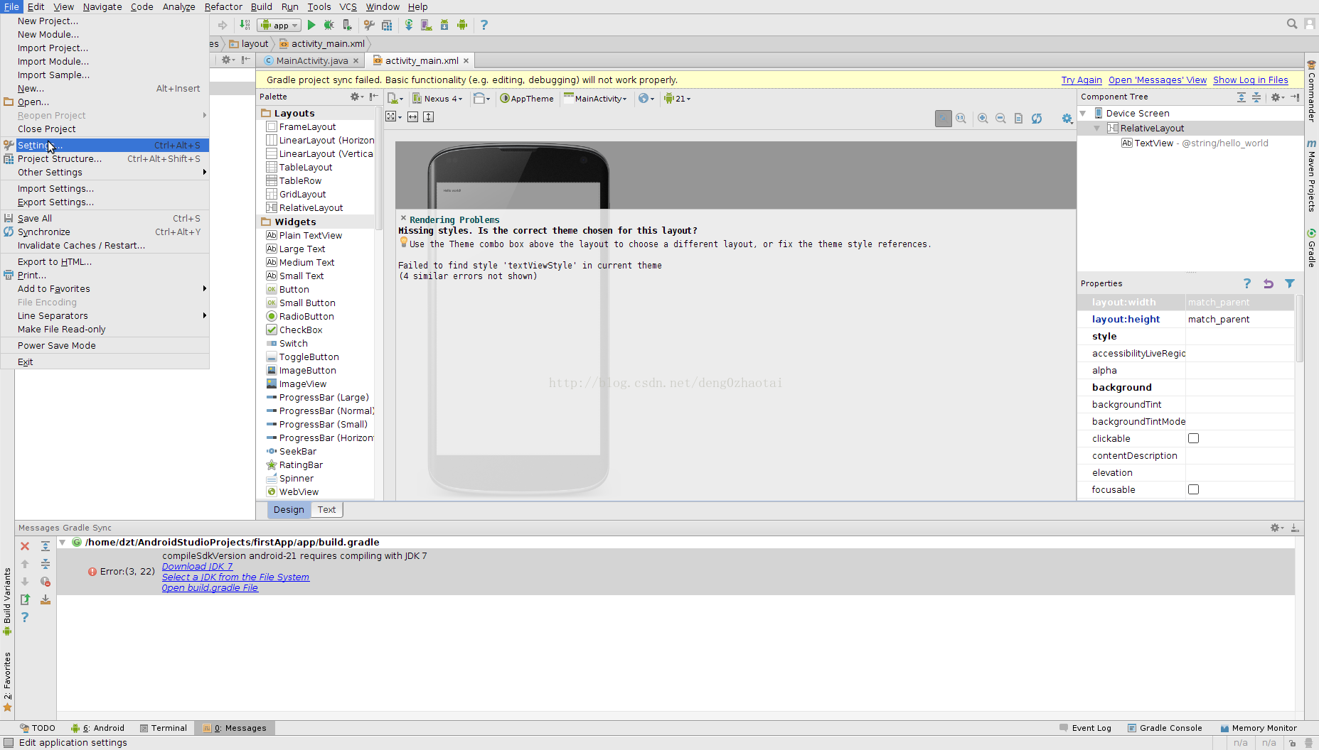Screen dimensions: 1319x750
Task: Open the Gradle side panel
Action: coord(1312,248)
